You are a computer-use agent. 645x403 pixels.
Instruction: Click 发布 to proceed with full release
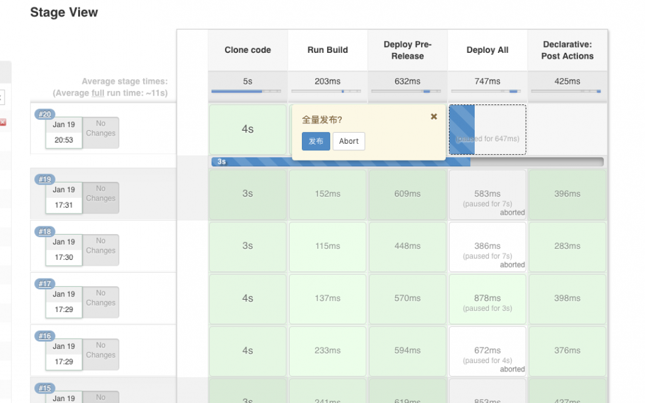[315, 141]
